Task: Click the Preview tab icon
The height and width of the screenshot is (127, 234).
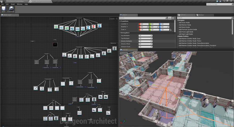Action: [x=121, y=50]
